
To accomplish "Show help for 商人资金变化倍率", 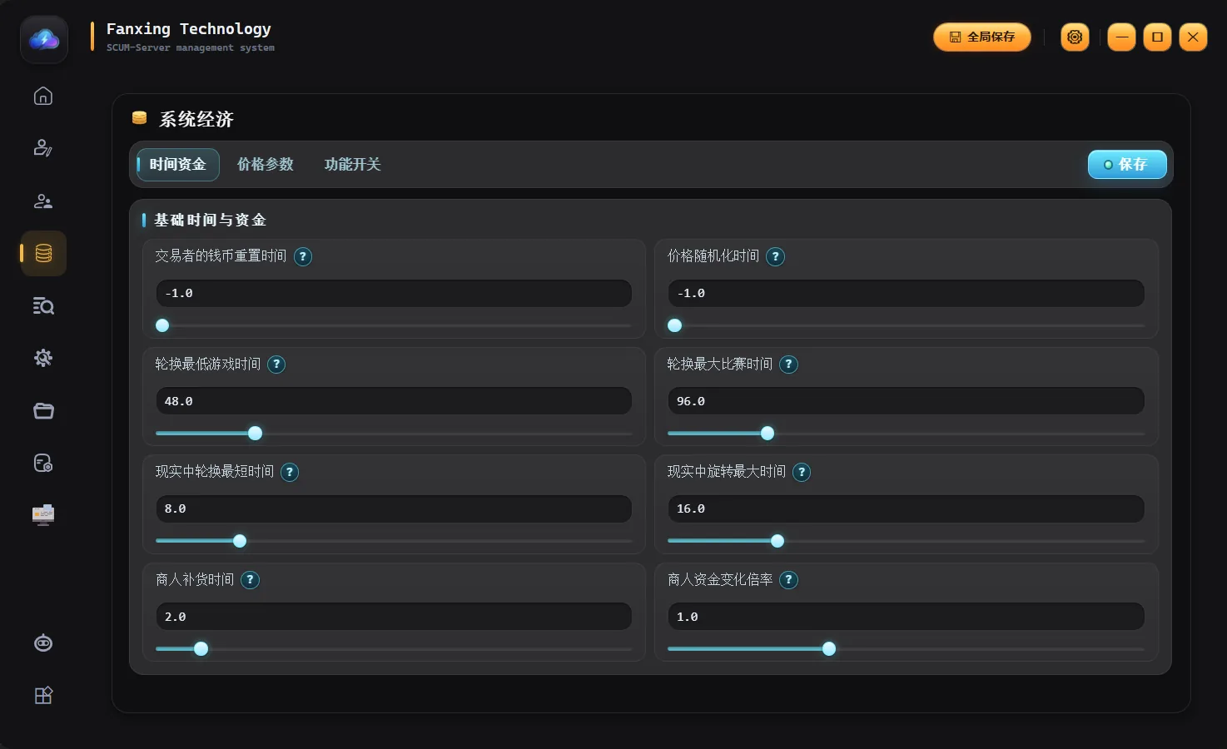I will coord(788,580).
